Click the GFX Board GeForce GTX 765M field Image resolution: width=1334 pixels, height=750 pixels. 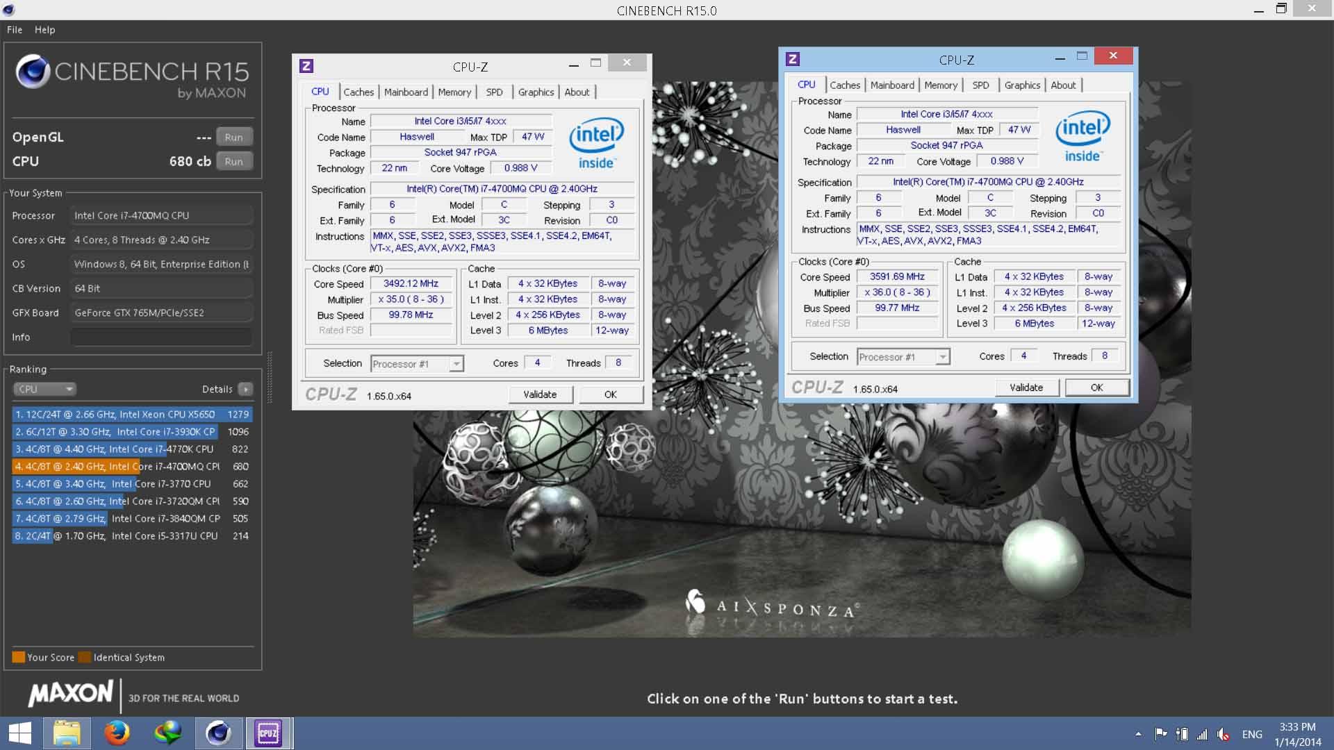pos(161,312)
